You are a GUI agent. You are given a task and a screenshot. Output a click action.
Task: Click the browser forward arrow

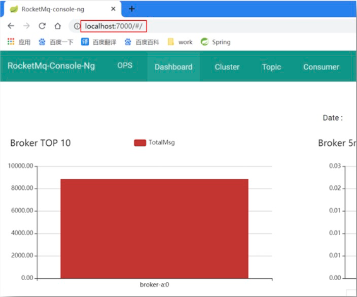[x=26, y=26]
